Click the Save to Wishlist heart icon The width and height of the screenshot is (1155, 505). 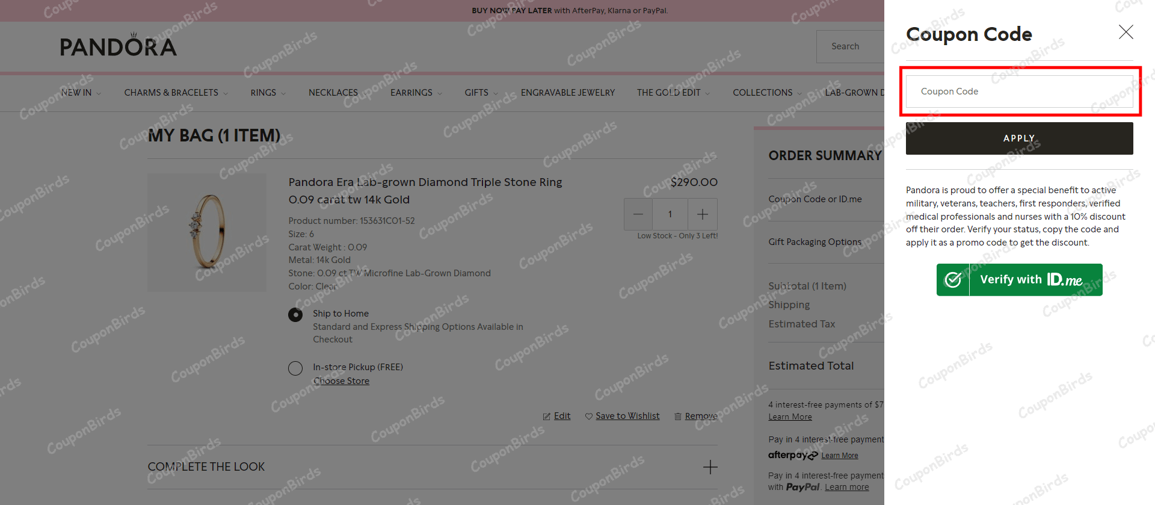click(589, 417)
